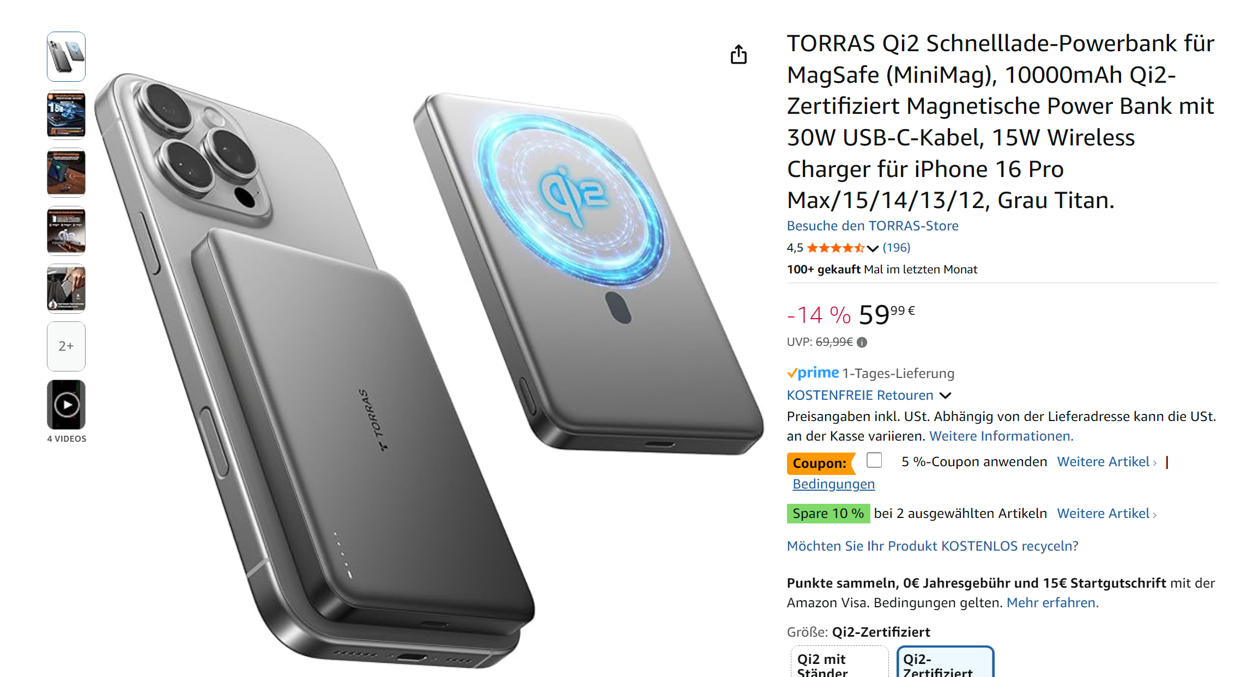The width and height of the screenshot is (1241, 677).
Task: Click Möchten Sie Ihr Produkt KOSTENLOS recyceln
Action: [933, 546]
